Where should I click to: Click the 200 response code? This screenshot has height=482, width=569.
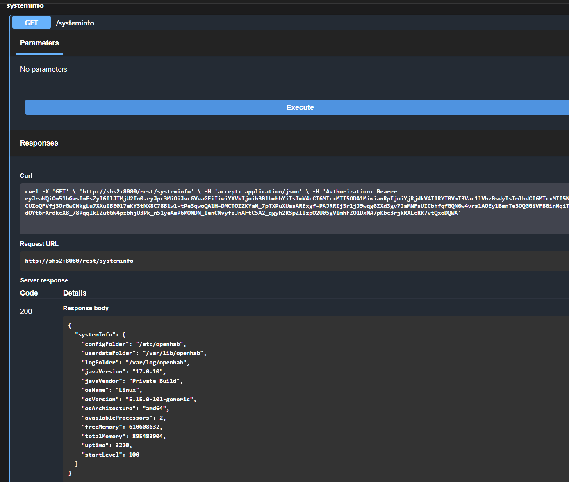(26, 311)
